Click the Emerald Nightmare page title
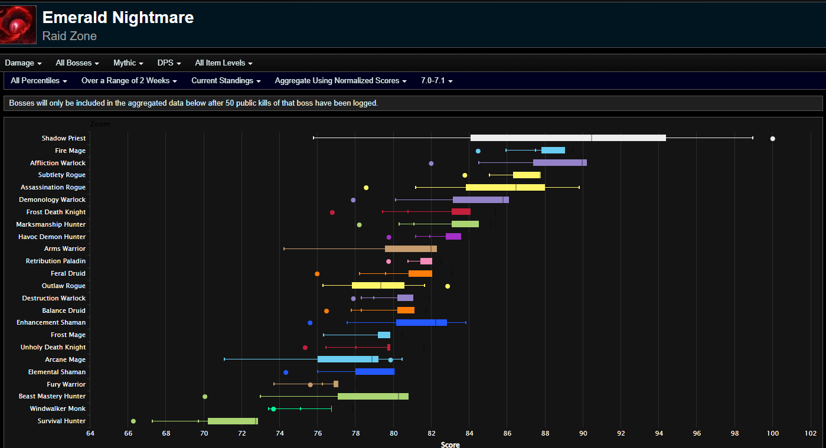Viewport: 826px width, 448px height. tap(118, 18)
